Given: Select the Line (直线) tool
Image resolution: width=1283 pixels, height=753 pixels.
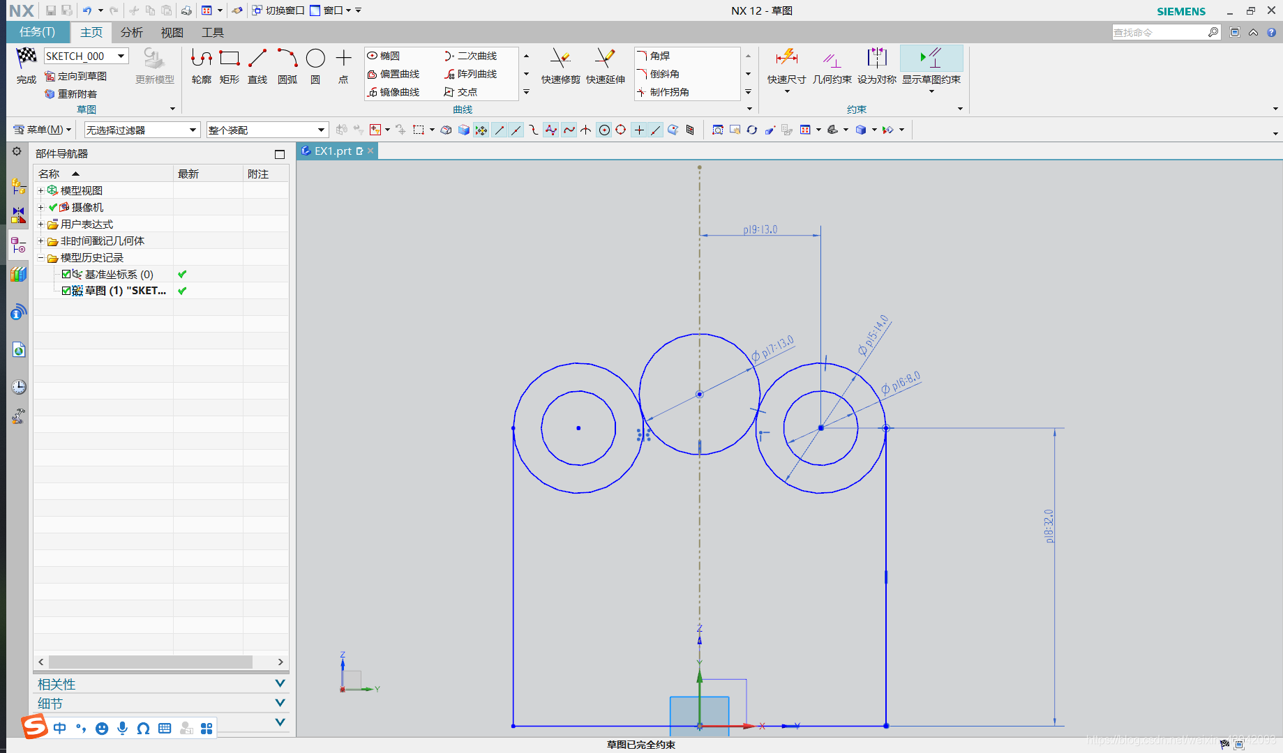Looking at the screenshot, I should point(257,66).
